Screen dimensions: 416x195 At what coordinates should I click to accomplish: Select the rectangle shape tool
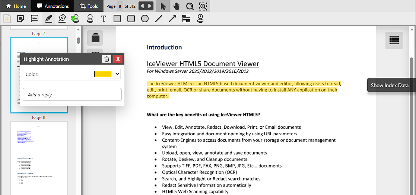(x=117, y=19)
